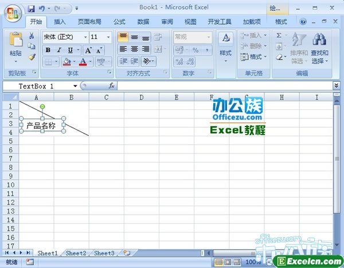Select the Sheet2 worksheet tab
Image resolution: width=344 pixels, height=268 pixels.
coord(76,253)
